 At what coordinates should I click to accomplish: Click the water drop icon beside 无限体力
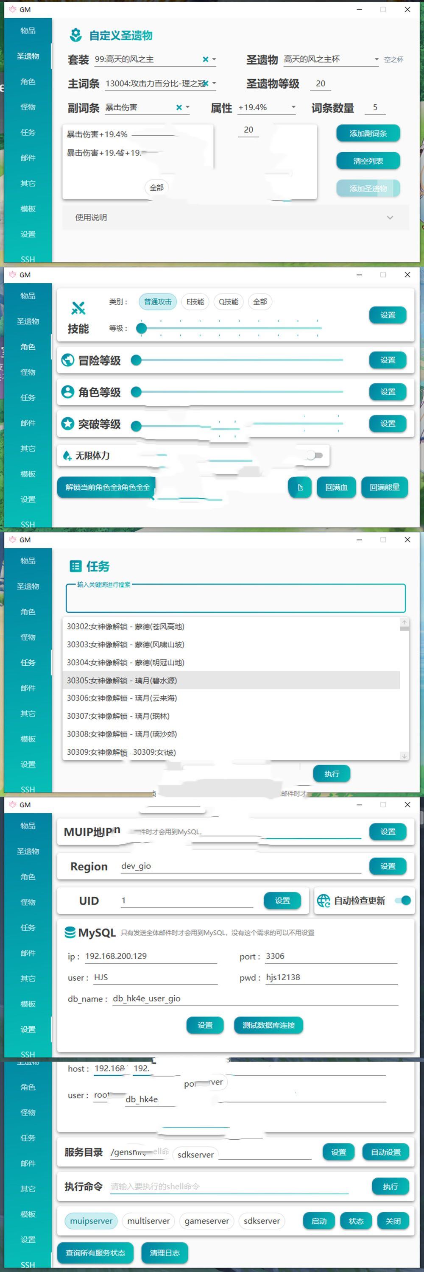[x=67, y=456]
